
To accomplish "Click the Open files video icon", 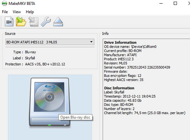I will click(9, 21).
